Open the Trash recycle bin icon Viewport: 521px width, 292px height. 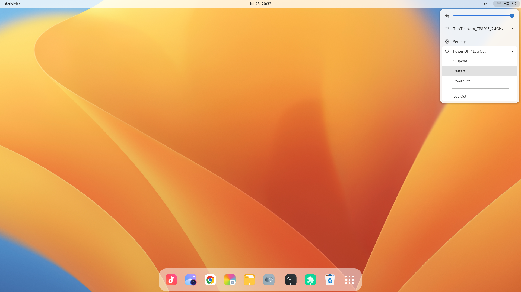pos(330,280)
